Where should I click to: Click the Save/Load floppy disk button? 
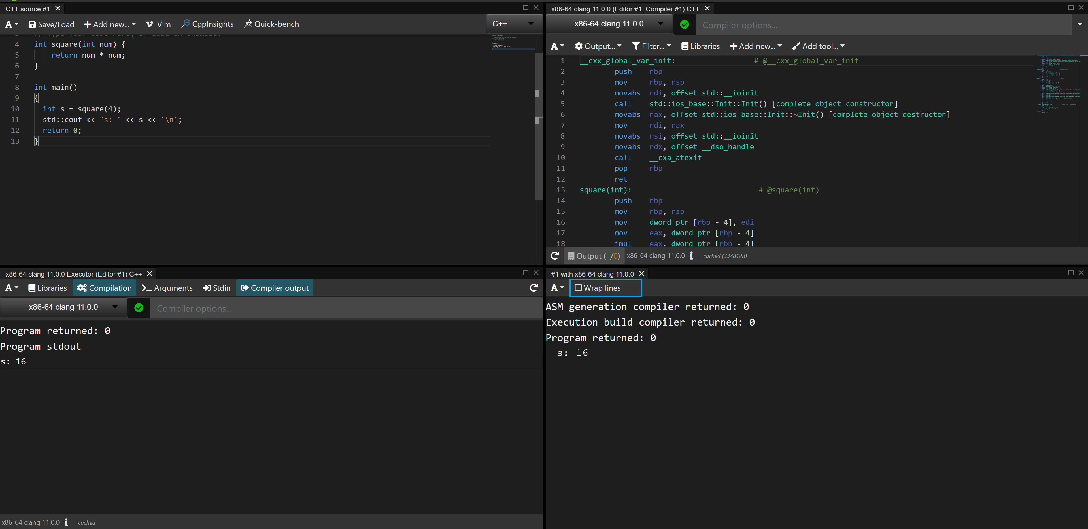pyautogui.click(x=52, y=24)
